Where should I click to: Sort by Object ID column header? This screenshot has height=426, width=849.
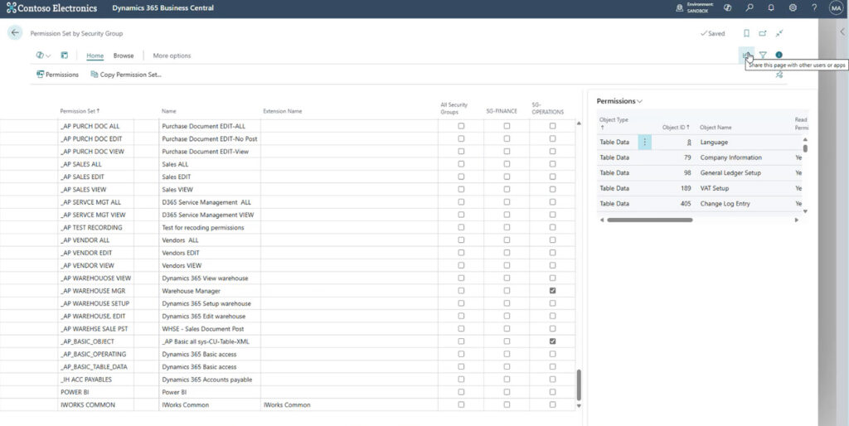(x=676, y=127)
